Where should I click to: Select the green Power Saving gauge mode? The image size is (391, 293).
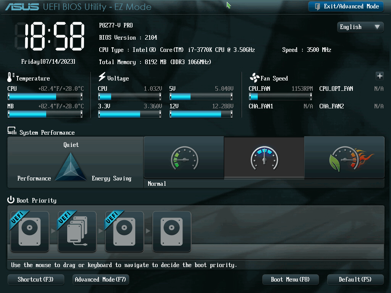click(x=184, y=158)
